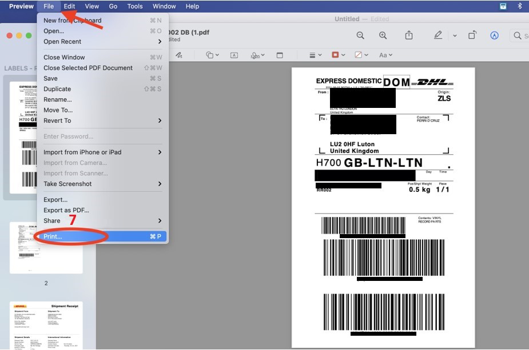Select the highlight pen tool
This screenshot has height=350, width=529.
coord(438,35)
